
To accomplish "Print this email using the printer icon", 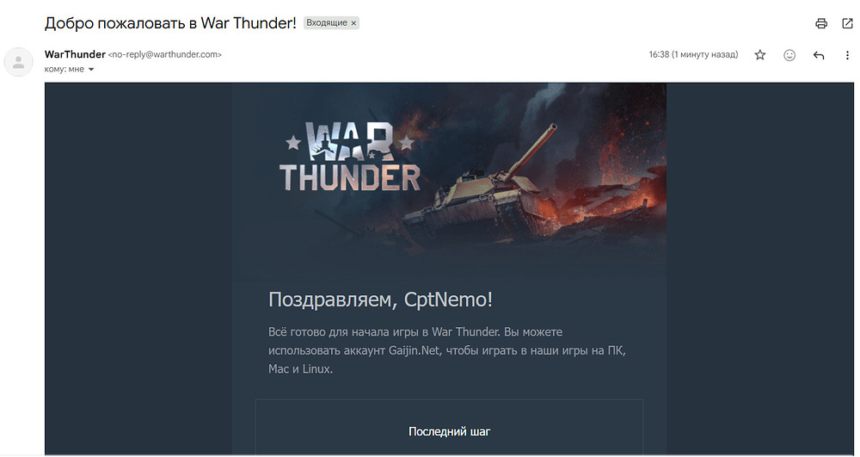I will pos(821,23).
